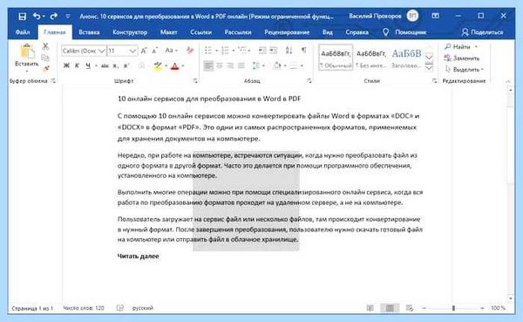This screenshot has height=322, width=523.
Task: Apply the Обычный style
Action: (x=336, y=58)
